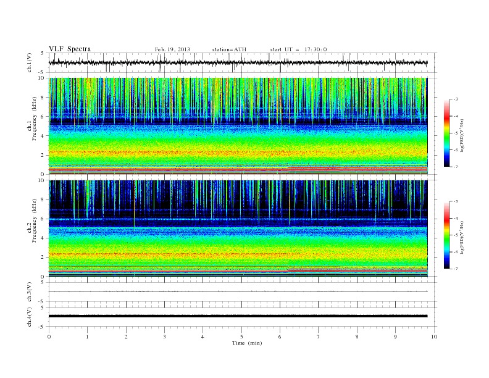Click the ch.1 colorbar "log(PSD)(V²/Hz)" label
Screen dimensions: 489x378
coord(462,135)
